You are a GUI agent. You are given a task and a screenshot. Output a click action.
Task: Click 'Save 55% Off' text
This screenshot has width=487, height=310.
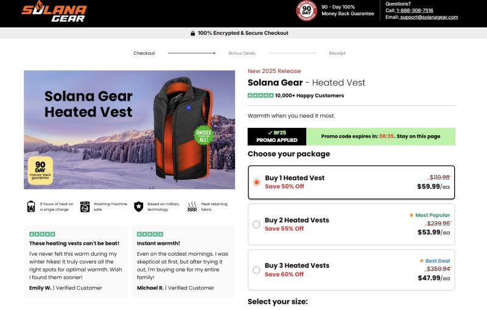point(284,228)
